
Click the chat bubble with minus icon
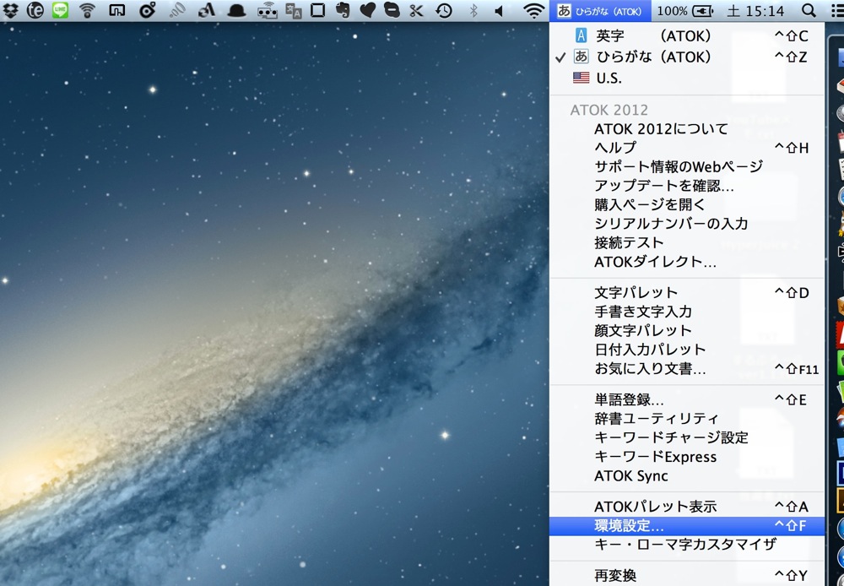392,10
